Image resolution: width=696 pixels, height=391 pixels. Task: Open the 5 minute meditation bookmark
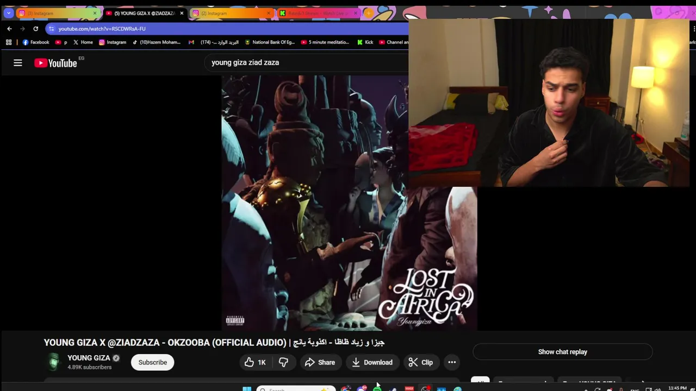(325, 42)
